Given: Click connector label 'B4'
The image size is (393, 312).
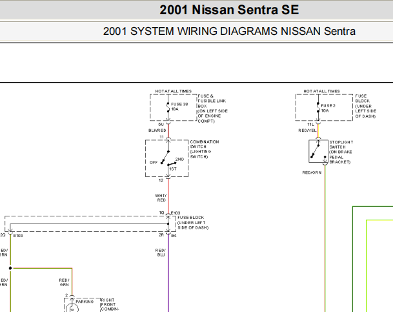Looking at the screenshot, I should pyautogui.click(x=174, y=236).
